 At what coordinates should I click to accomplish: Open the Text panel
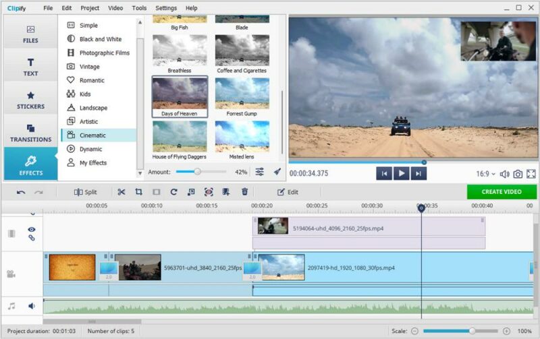point(30,67)
